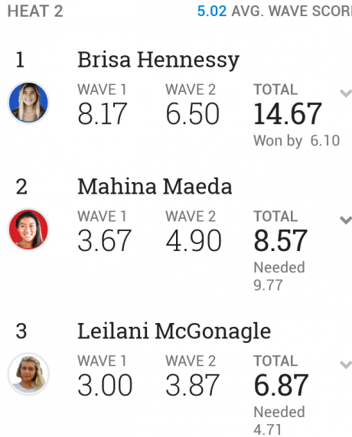Select the HEAT 2 heading
Viewport: 352px width, 437px height.
[35, 11]
